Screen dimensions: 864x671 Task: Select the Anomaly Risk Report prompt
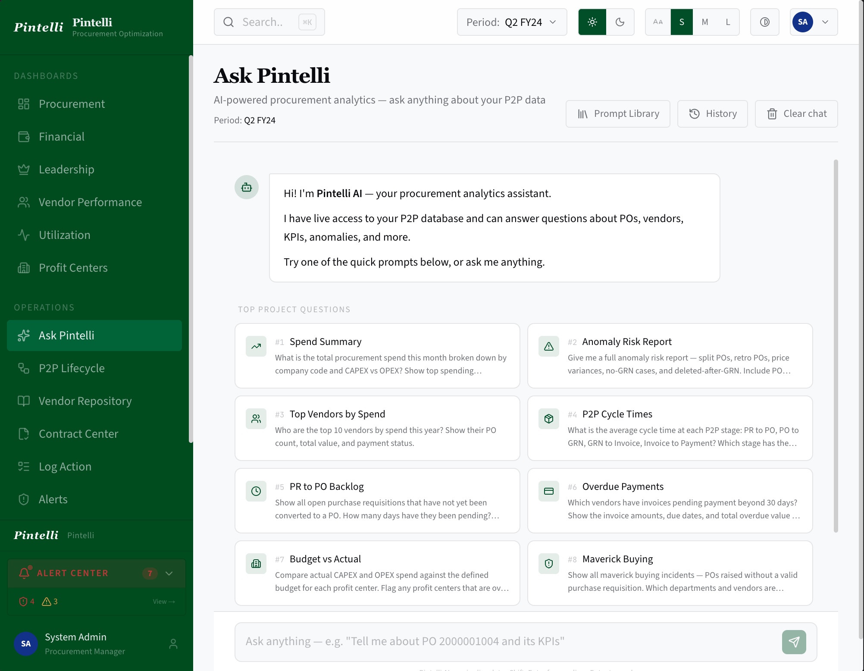(x=670, y=356)
